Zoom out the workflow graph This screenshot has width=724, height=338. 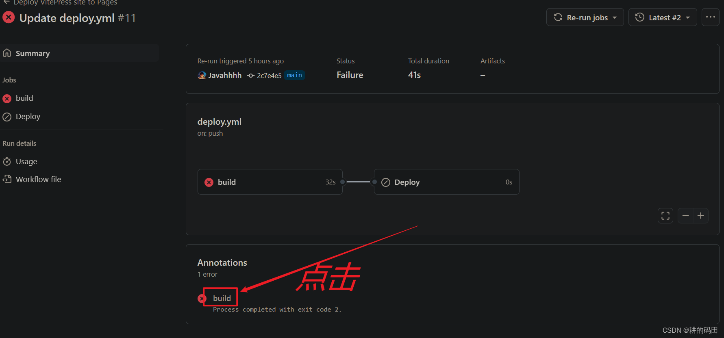[x=685, y=216]
